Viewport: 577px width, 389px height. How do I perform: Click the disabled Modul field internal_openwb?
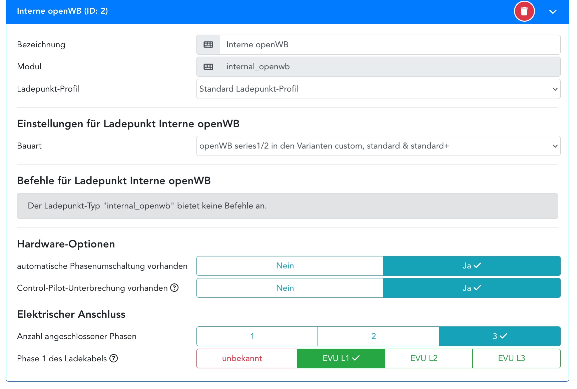pos(390,67)
